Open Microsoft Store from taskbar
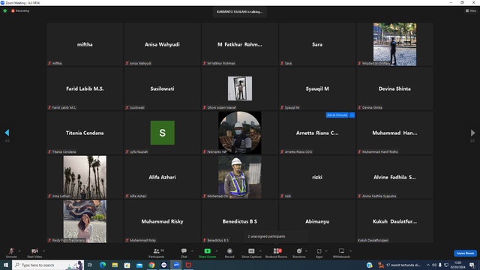The height and width of the screenshot is (270, 480). pyautogui.click(x=127, y=265)
